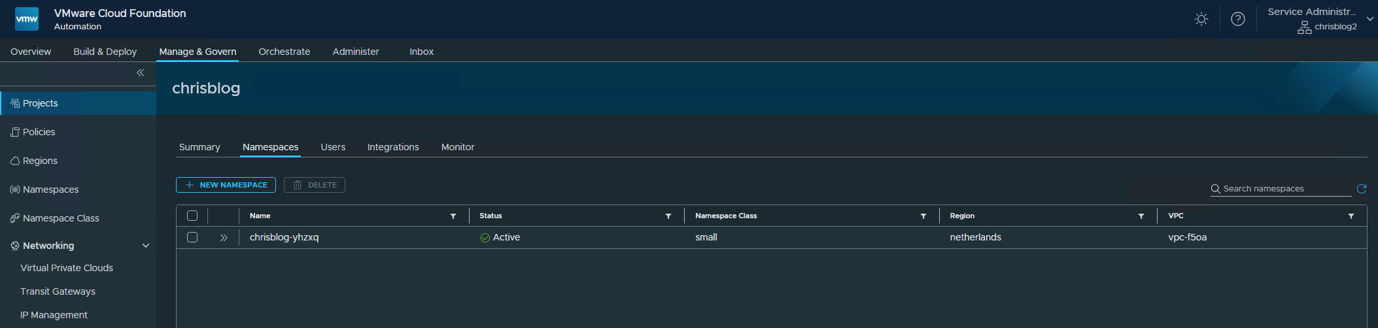Select Manage & Govern menu

pyautogui.click(x=198, y=52)
